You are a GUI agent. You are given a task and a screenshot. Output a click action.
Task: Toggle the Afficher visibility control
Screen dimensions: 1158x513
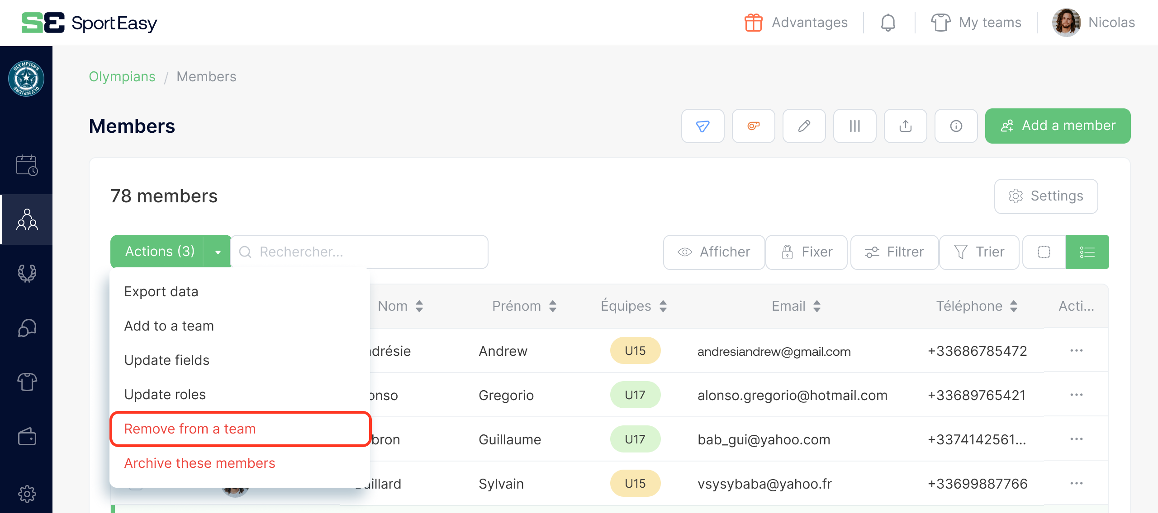point(714,252)
